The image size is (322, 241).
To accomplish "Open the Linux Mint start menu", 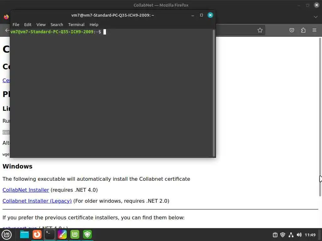I will 7,235.
